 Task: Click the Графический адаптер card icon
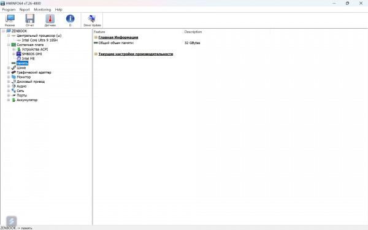[x=13, y=72]
